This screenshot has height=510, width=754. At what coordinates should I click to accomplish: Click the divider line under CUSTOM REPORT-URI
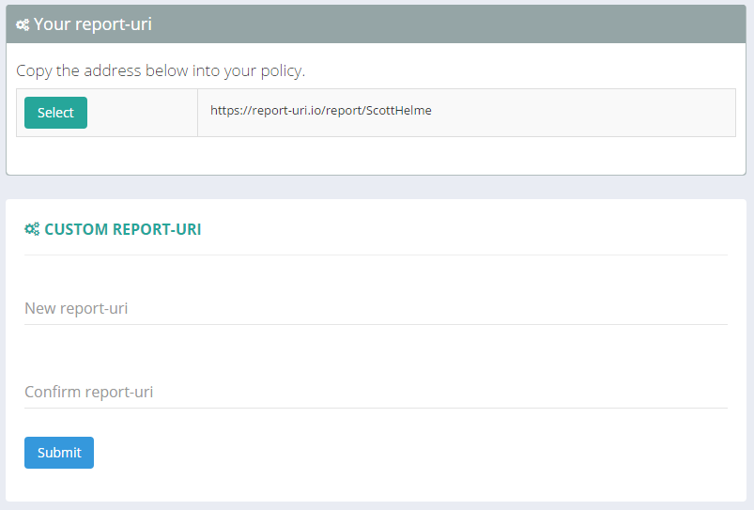[x=376, y=255]
